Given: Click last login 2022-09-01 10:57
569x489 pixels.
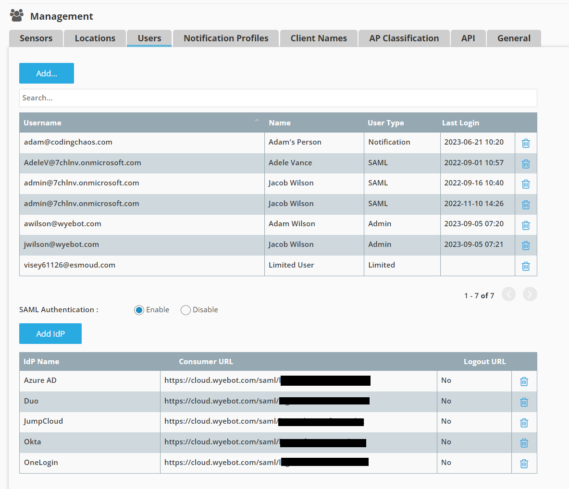Looking at the screenshot, I should click(x=473, y=163).
